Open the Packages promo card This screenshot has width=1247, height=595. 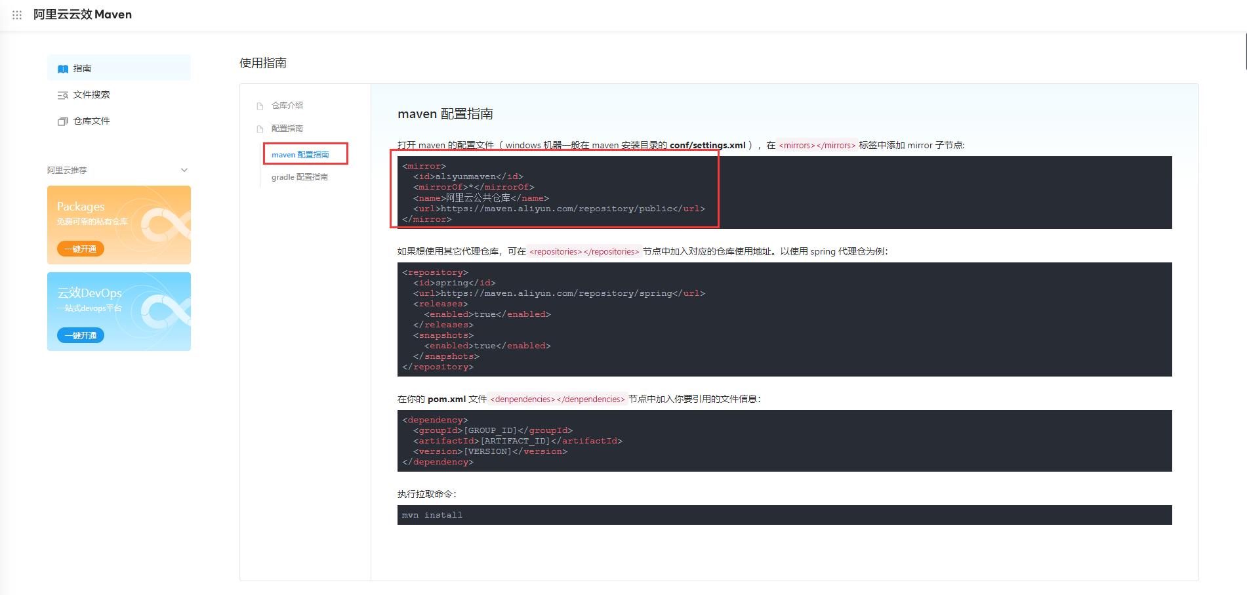(x=119, y=225)
